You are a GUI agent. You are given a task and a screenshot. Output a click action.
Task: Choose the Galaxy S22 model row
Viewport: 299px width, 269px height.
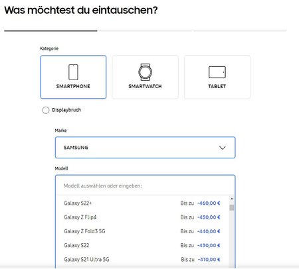click(x=142, y=245)
